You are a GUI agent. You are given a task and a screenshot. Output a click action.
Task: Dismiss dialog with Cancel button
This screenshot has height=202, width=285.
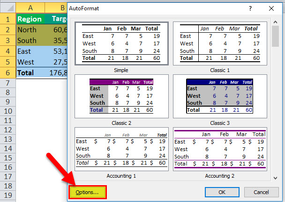click(261, 192)
